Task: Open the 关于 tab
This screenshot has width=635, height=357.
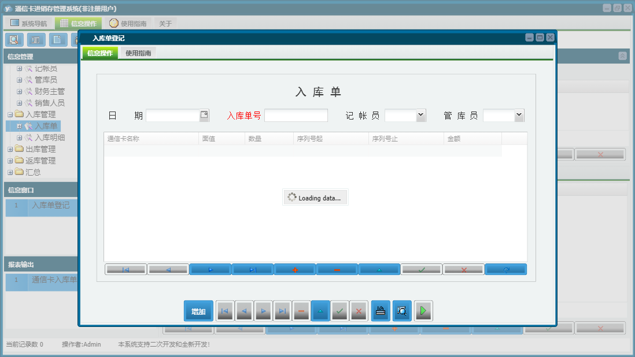Action: (x=165, y=24)
